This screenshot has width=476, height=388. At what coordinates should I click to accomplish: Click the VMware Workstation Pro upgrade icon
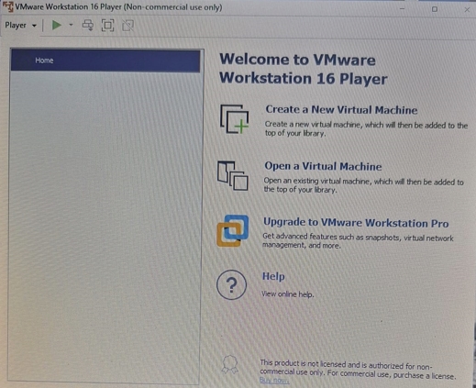coord(233,231)
